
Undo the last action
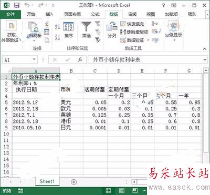(27, 5)
